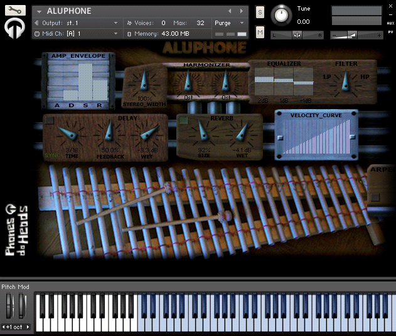Click the 2dB low band equalizer
The width and height of the screenshot is (396, 336).
click(x=264, y=81)
